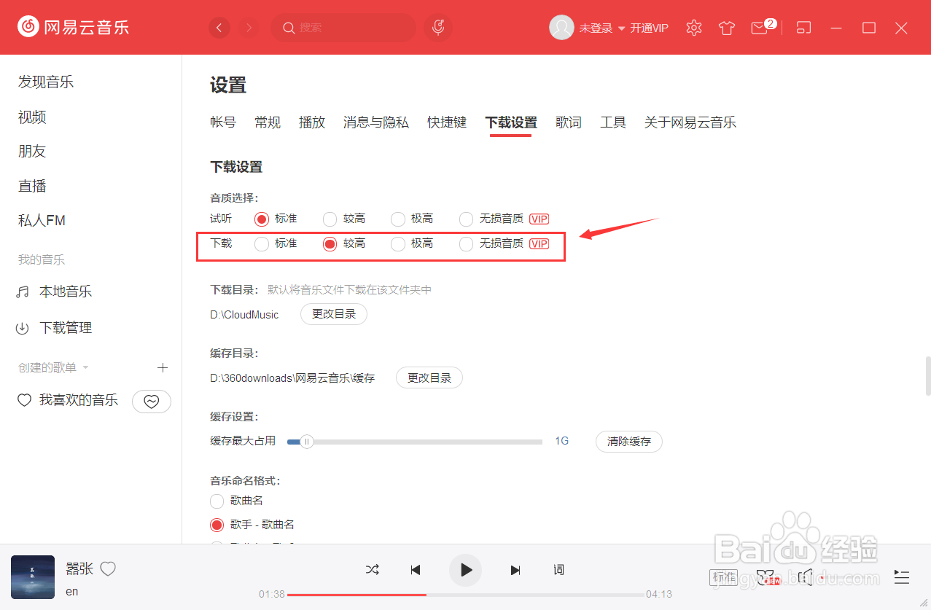Screen dimensions: 931x610
Task: Expand the account dropdown arrow beside 未登录
Action: (x=622, y=28)
